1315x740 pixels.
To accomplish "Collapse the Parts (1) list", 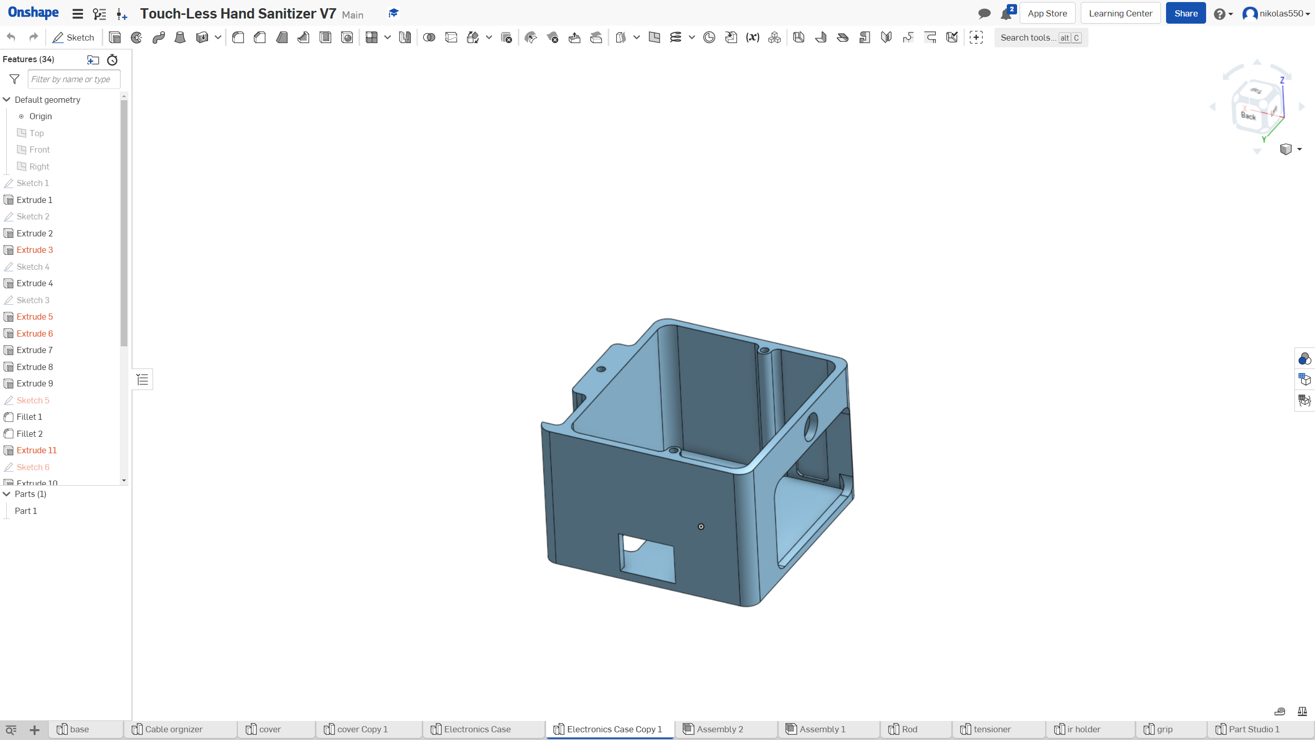I will [7, 494].
